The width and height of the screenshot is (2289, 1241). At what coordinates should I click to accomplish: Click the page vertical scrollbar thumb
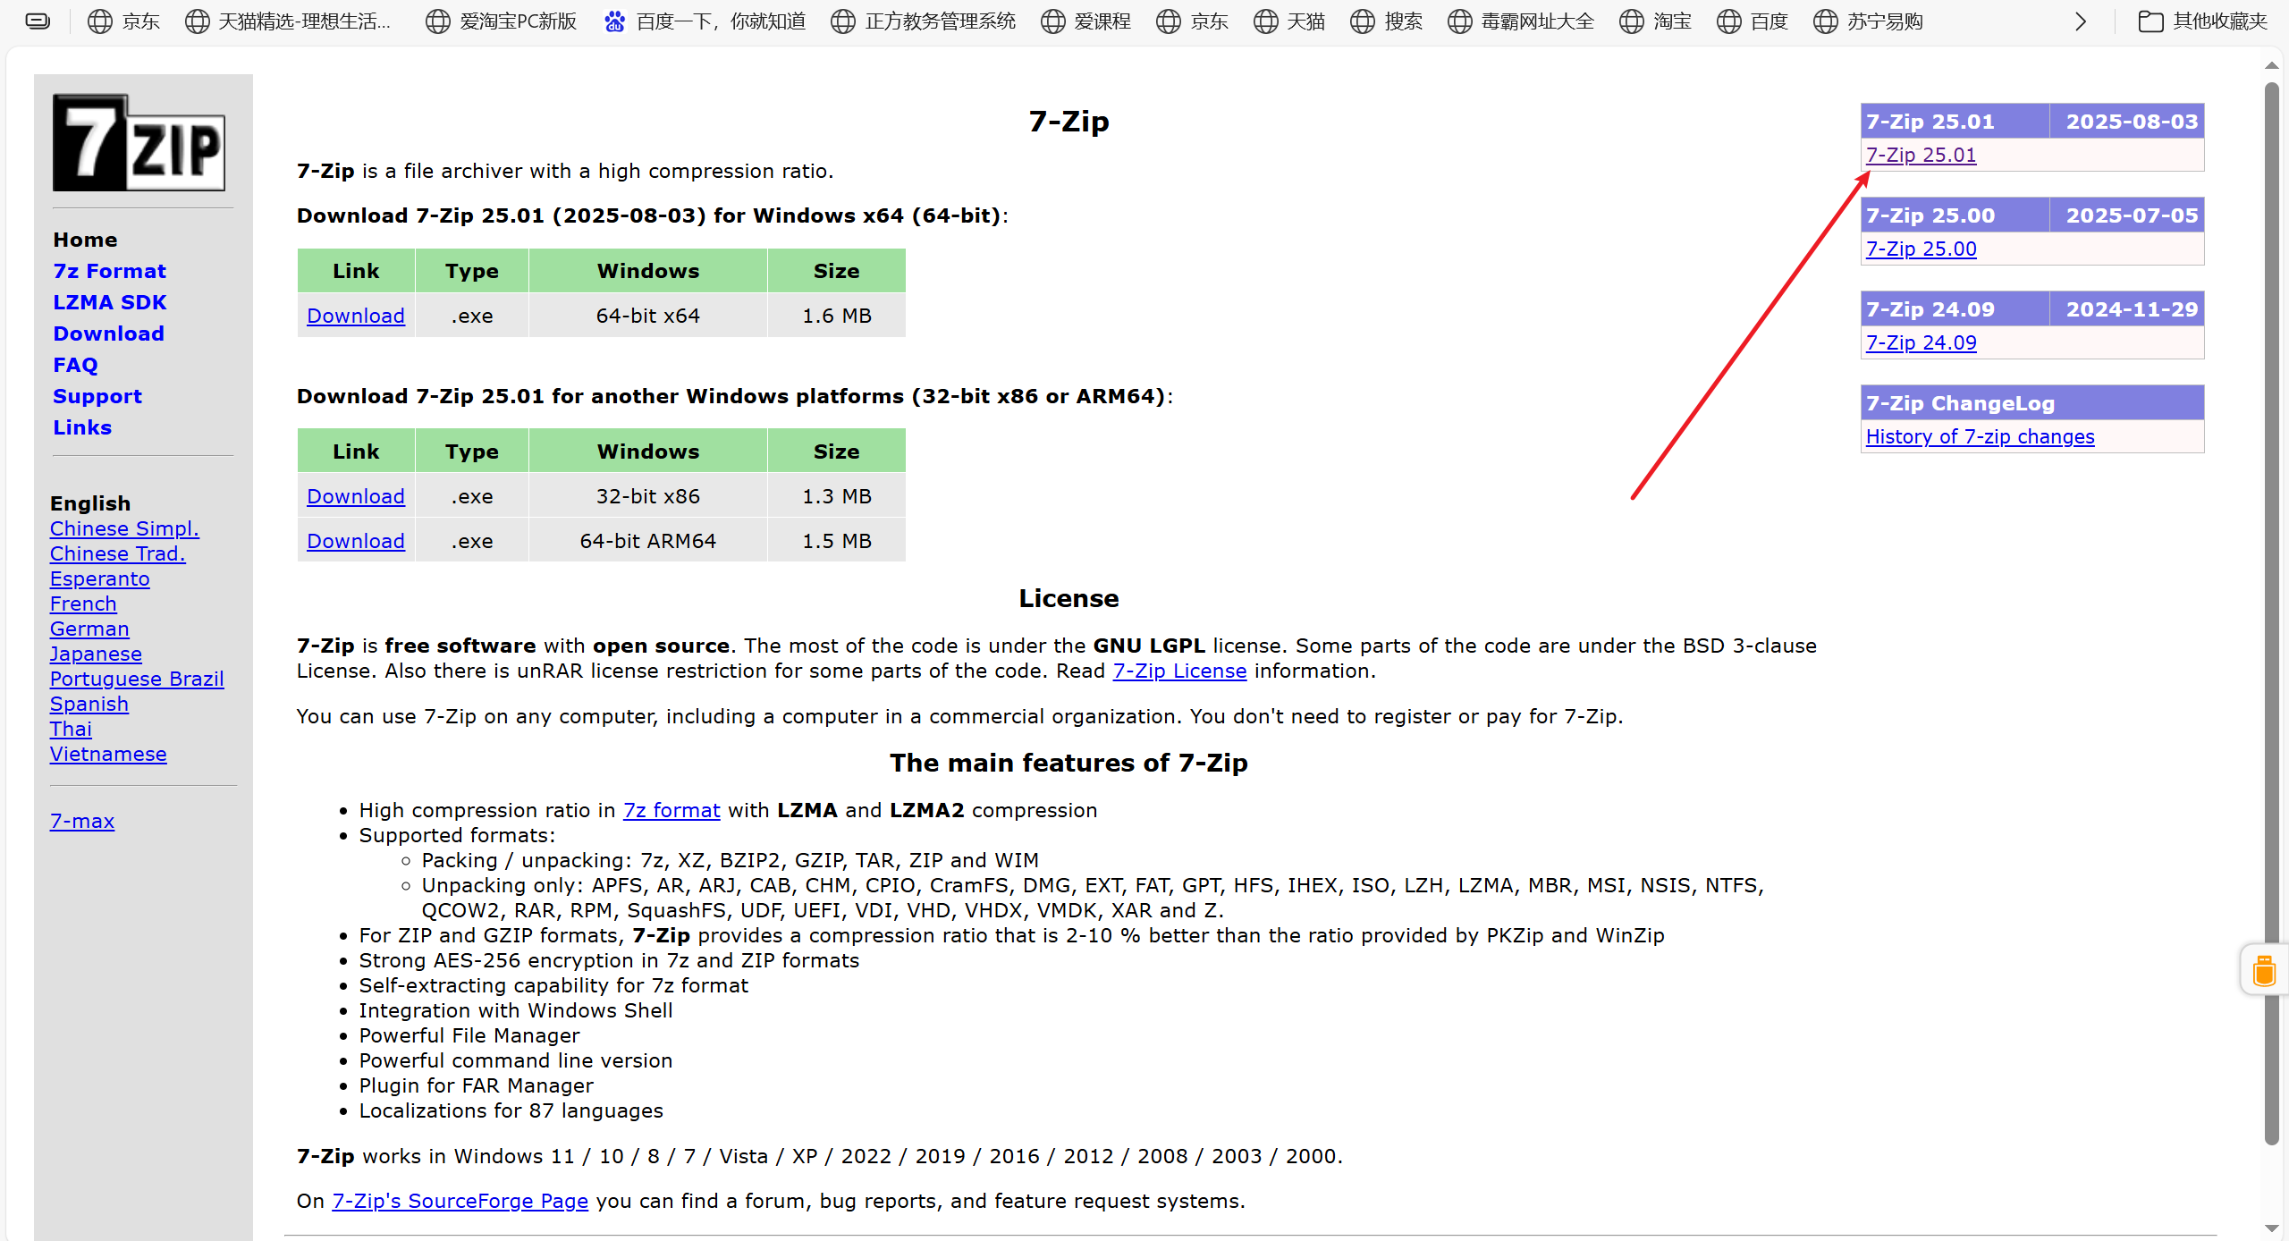(x=2272, y=613)
